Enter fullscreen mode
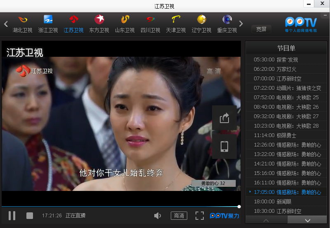 click(199, 216)
